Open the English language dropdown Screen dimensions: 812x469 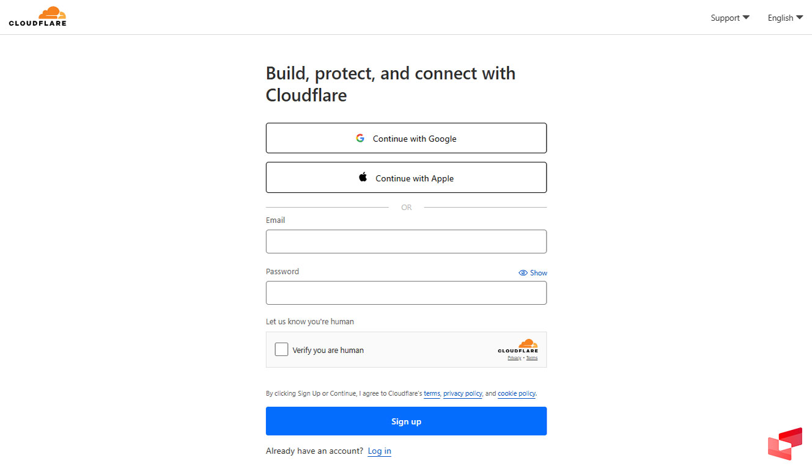click(785, 18)
